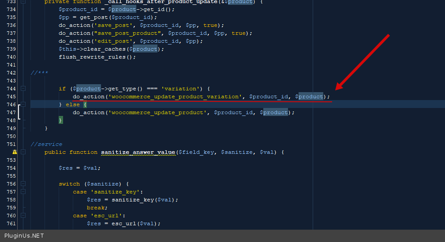Screen dimensions: 445x242
Task: Collapse the else block fold at line 746
Action: pos(23,104)
